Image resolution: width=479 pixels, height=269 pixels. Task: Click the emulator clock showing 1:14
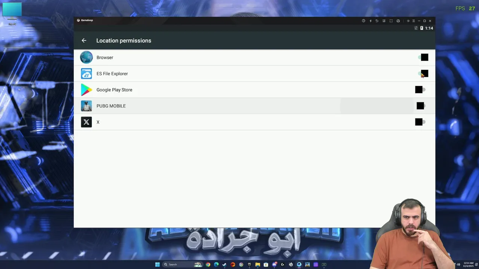tap(429, 28)
